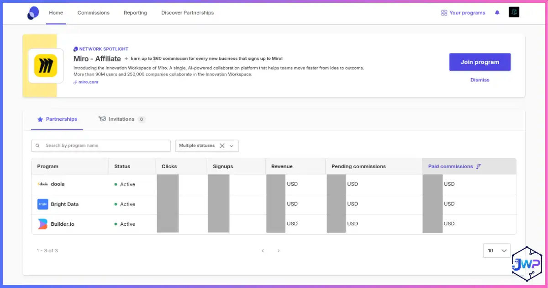The image size is (548, 288).
Task: Open Discover Partnerships tab
Action: (x=187, y=13)
